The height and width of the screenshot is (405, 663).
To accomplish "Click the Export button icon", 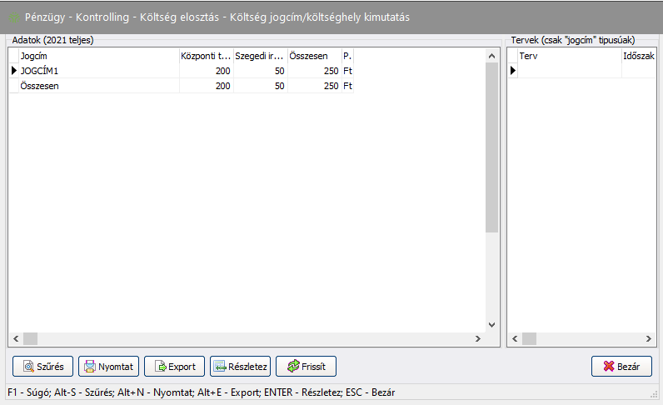I will (x=160, y=367).
